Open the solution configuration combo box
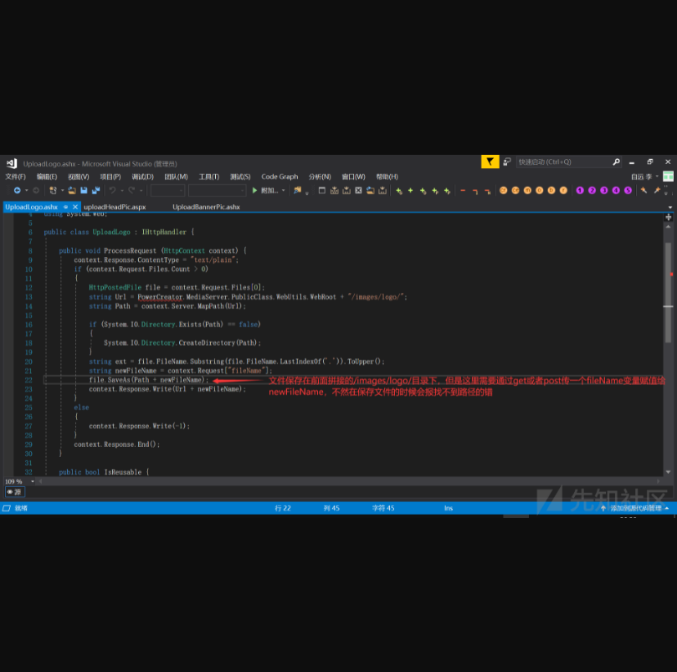This screenshot has height=672, width=677. (167, 191)
